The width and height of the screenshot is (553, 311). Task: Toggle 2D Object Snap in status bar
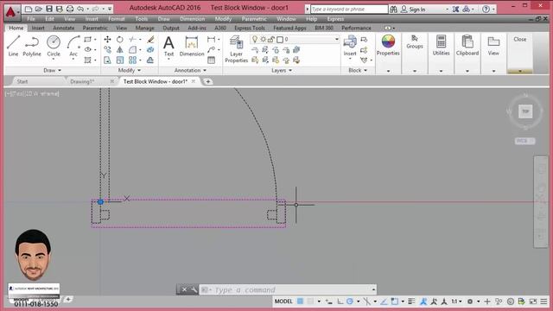pyautogui.click(x=395, y=301)
